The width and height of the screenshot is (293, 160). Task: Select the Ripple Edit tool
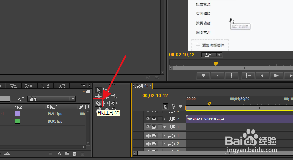click(x=98, y=97)
